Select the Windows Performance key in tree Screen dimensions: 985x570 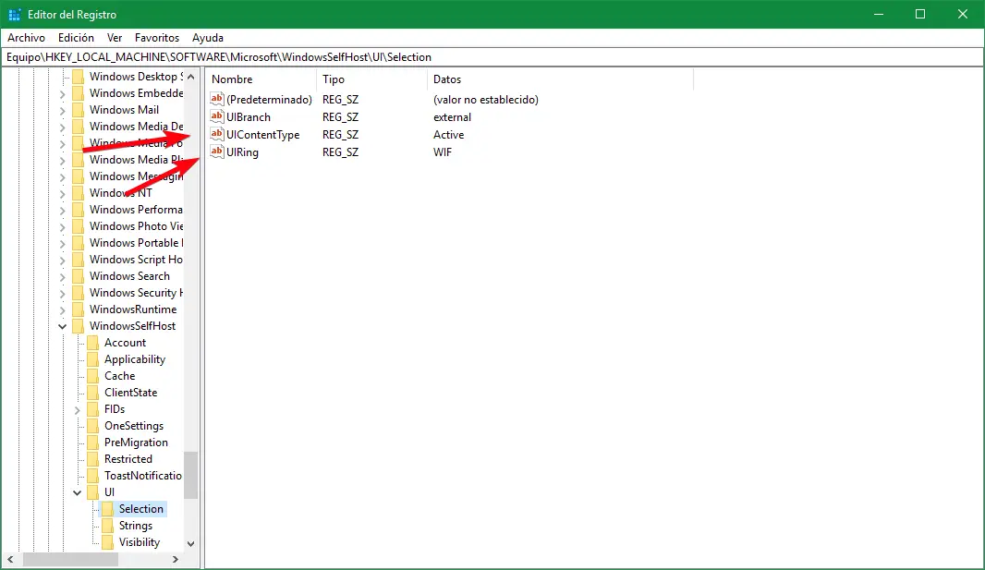pyautogui.click(x=136, y=210)
